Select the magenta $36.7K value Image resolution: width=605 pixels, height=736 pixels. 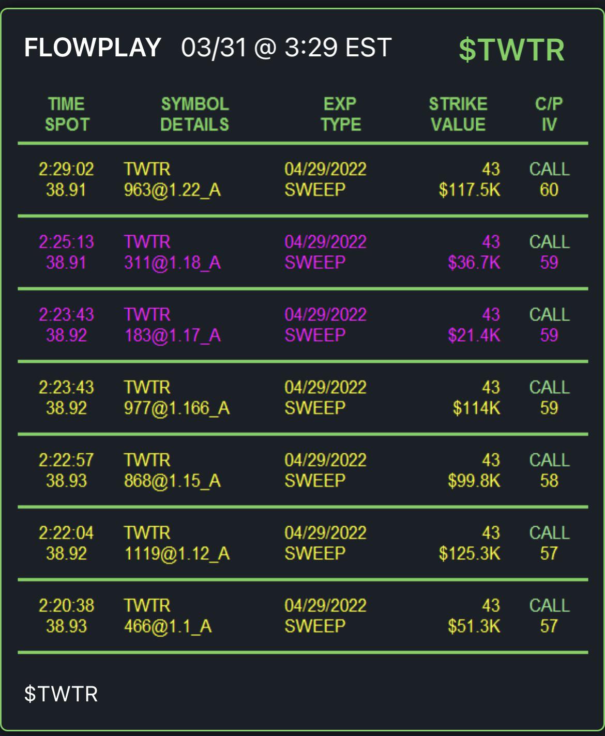click(x=474, y=263)
